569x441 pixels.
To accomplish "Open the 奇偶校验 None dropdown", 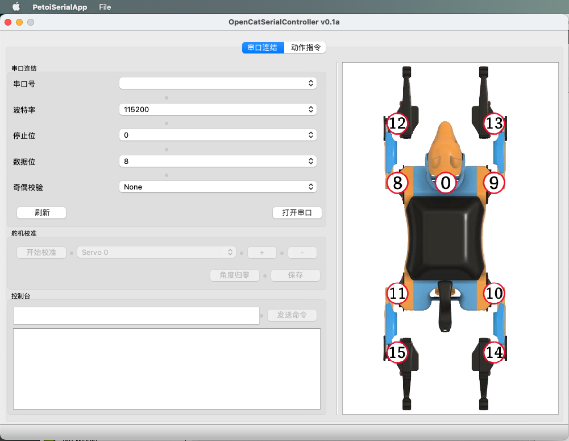I will 218,187.
